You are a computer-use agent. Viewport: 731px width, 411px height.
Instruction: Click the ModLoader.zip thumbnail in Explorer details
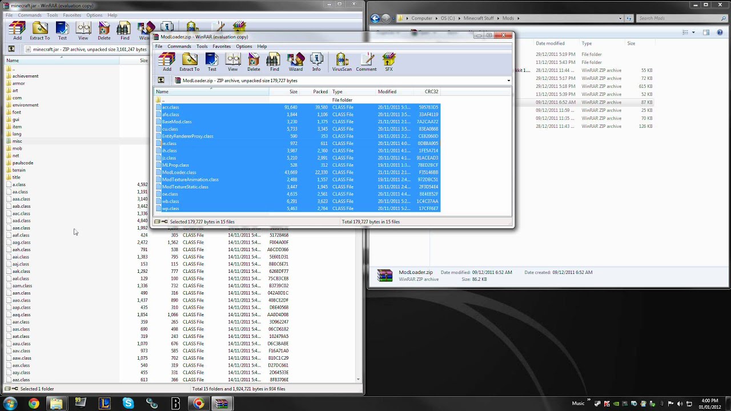tap(385, 276)
